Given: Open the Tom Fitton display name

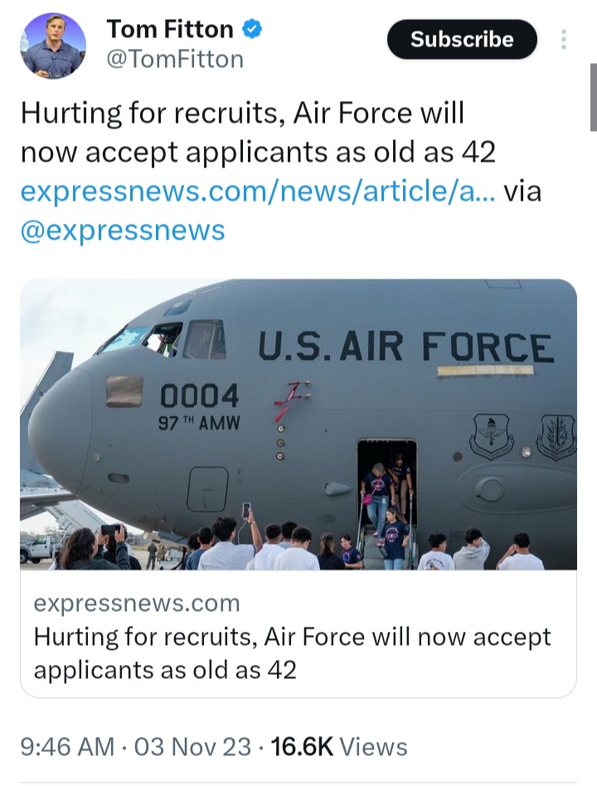Looking at the screenshot, I should pyautogui.click(x=170, y=28).
